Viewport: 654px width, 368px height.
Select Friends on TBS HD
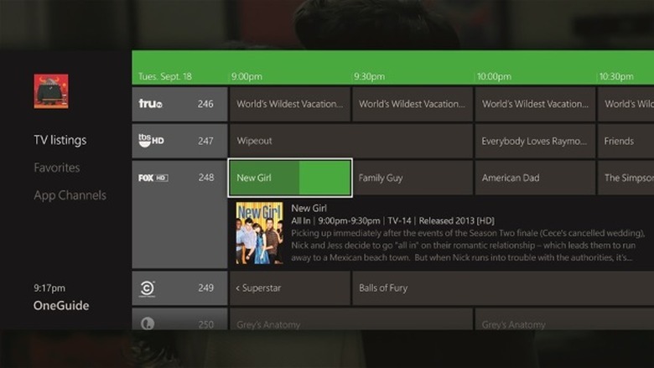(x=625, y=141)
